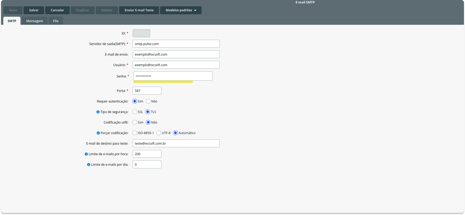The image size is (465, 215).
Task: Choose TLS security type
Action: [148, 112]
